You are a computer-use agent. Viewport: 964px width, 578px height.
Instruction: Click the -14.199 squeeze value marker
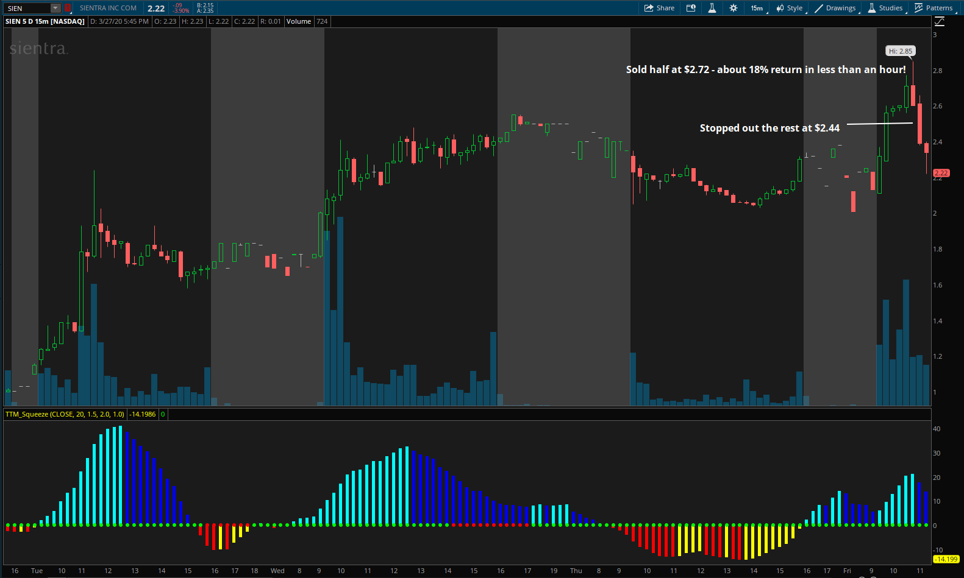946,559
